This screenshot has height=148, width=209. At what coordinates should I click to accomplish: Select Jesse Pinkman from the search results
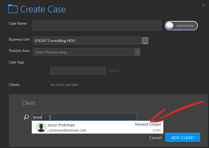point(98,127)
